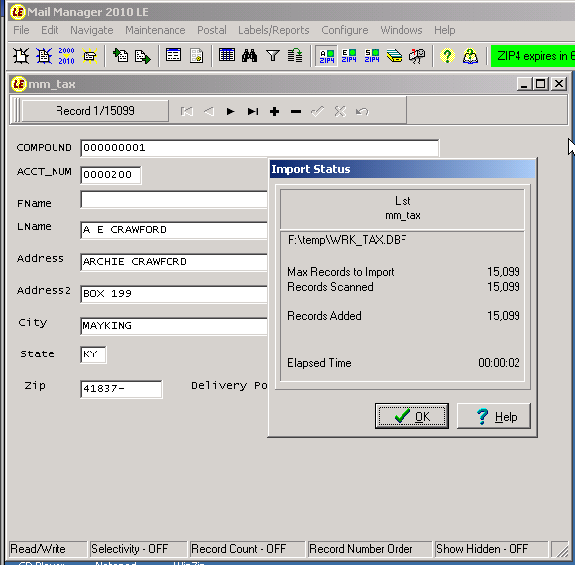Open the form view icon
The height and width of the screenshot is (565, 575).
173,56
